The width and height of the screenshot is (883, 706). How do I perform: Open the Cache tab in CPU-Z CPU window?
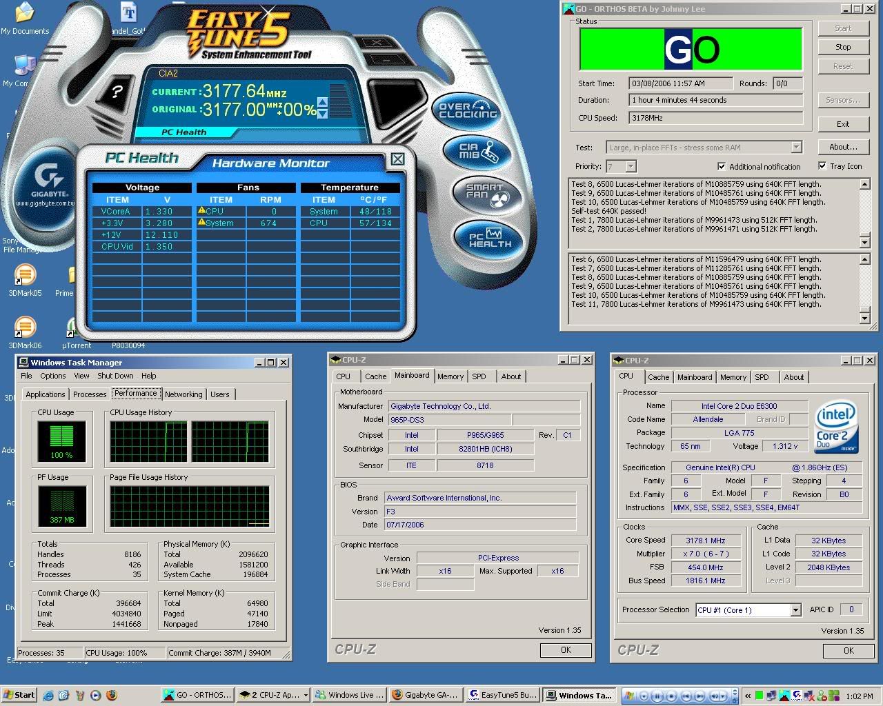click(x=658, y=377)
